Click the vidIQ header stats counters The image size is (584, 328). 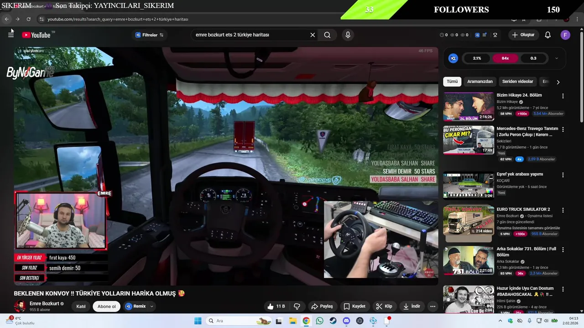454,35
